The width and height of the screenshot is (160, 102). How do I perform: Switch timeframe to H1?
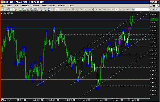(x=112, y=10)
